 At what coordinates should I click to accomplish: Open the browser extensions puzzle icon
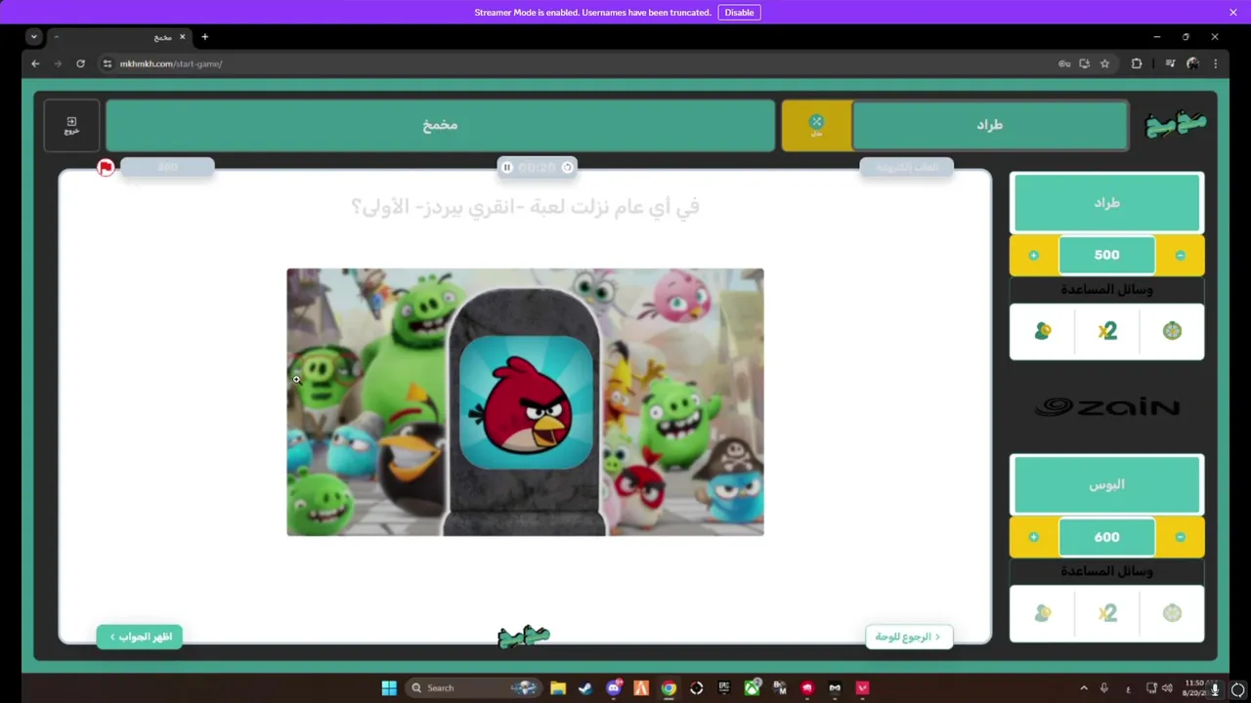coord(1137,63)
